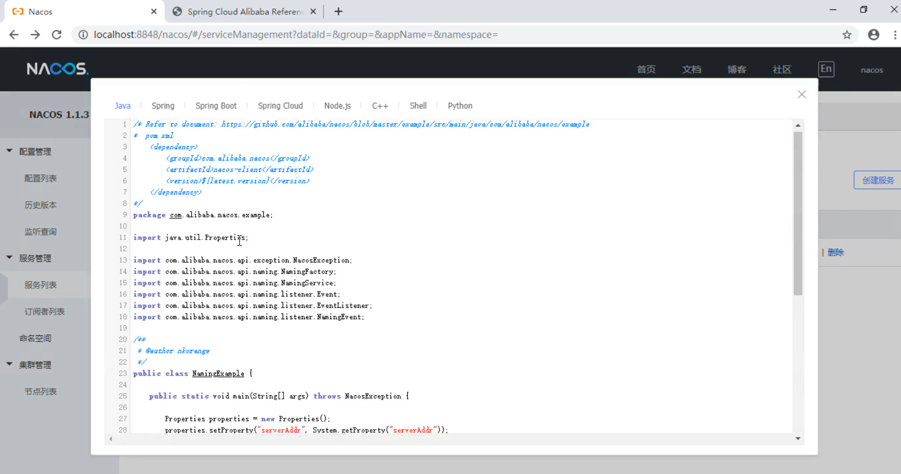
Task: Select the Java code sample tab
Action: pos(122,106)
